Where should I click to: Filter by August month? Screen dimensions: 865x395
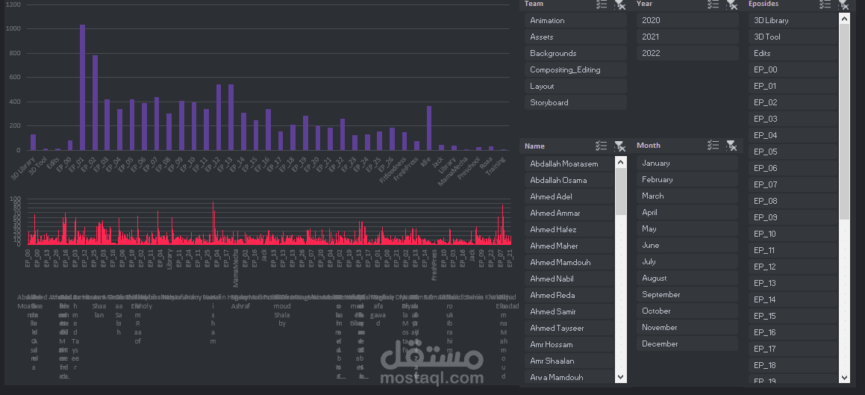click(x=687, y=278)
